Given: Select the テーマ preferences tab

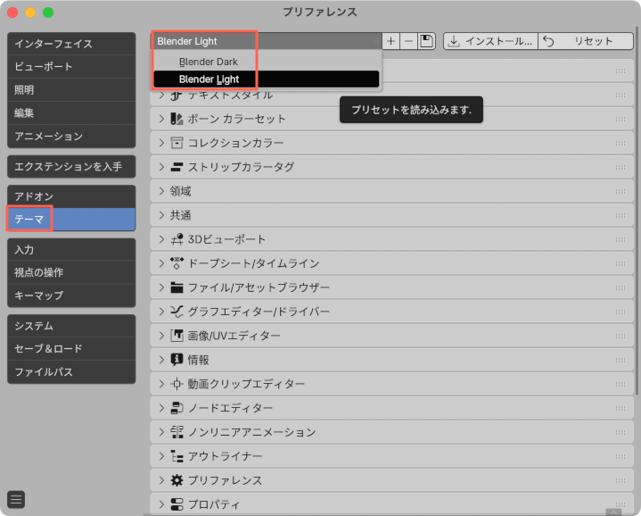Looking at the screenshot, I should (x=71, y=220).
